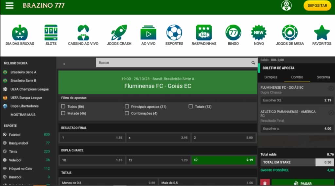Collapse Dupla Chance section header
335x186 pixels.
click(x=158, y=150)
